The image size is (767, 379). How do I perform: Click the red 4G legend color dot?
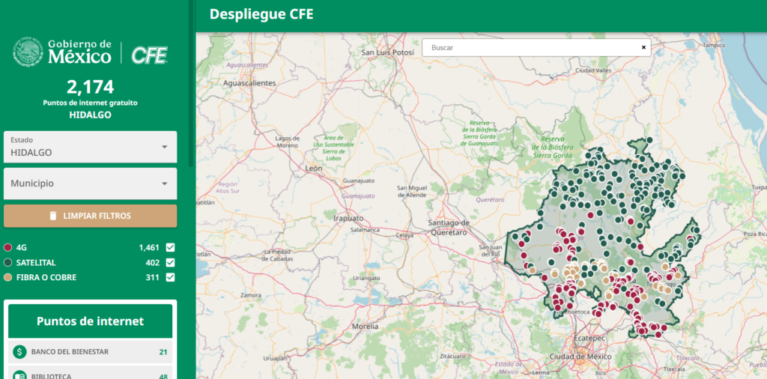coord(8,247)
